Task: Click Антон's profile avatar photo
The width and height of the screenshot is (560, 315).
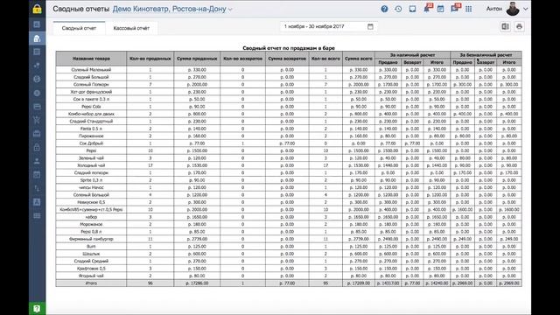Action: [513, 9]
